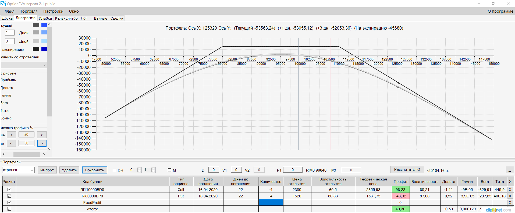The height and width of the screenshot is (213, 515).
Task: Select the Вега plot option
Action: click(x=4, y=103)
